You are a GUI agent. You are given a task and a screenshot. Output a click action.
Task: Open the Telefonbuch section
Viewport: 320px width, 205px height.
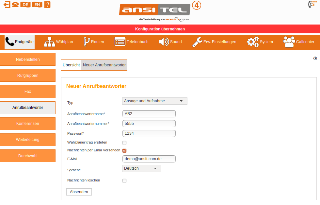(x=131, y=42)
